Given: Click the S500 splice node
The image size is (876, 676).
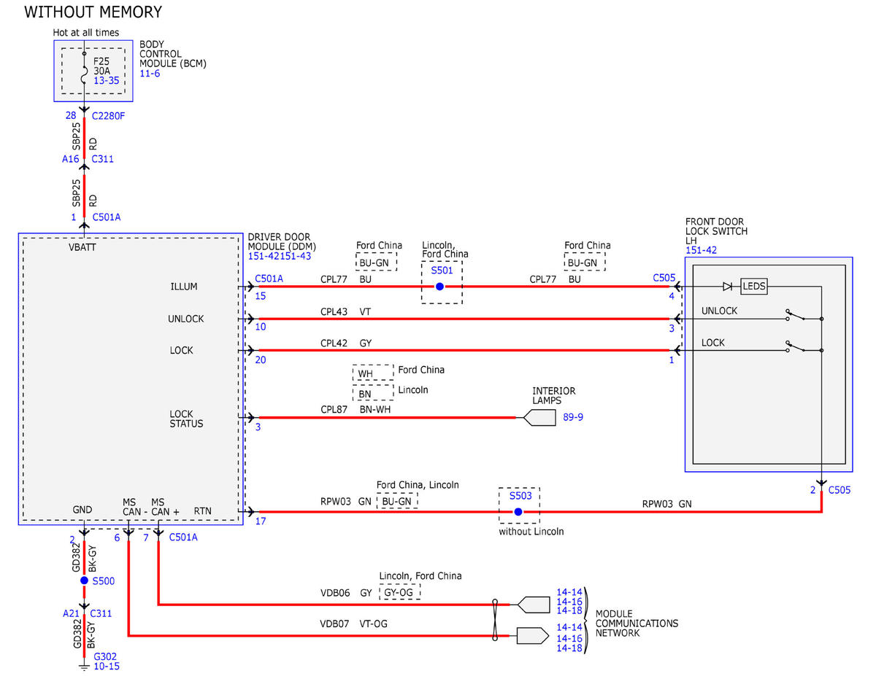Looking at the screenshot, I should click(84, 580).
